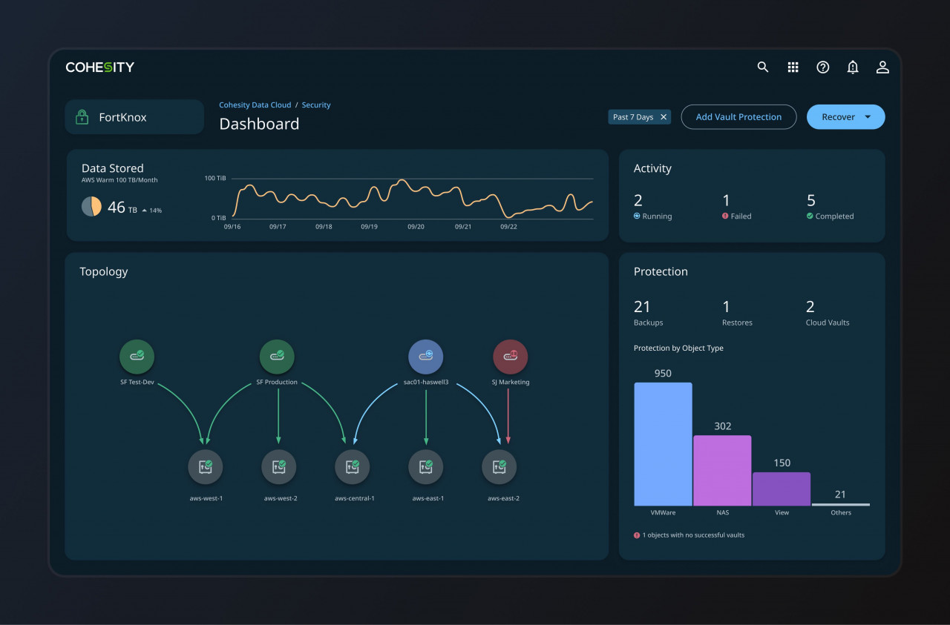Click the AWS Warm 100 TB/Month text

point(119,180)
